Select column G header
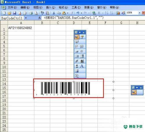Viewport: 145px width, 132px height. 121,23
